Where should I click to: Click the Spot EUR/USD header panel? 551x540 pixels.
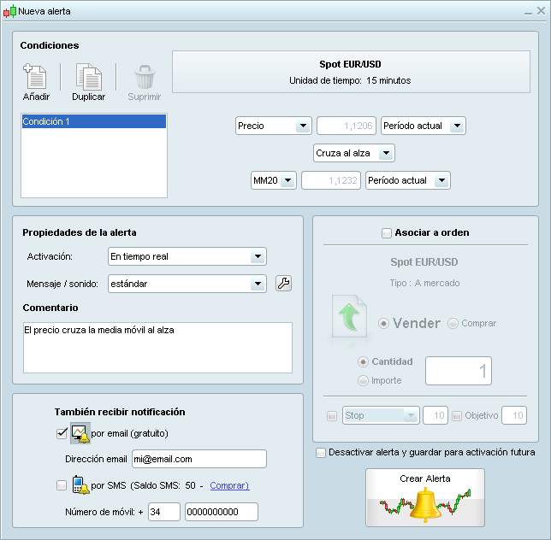(x=351, y=72)
